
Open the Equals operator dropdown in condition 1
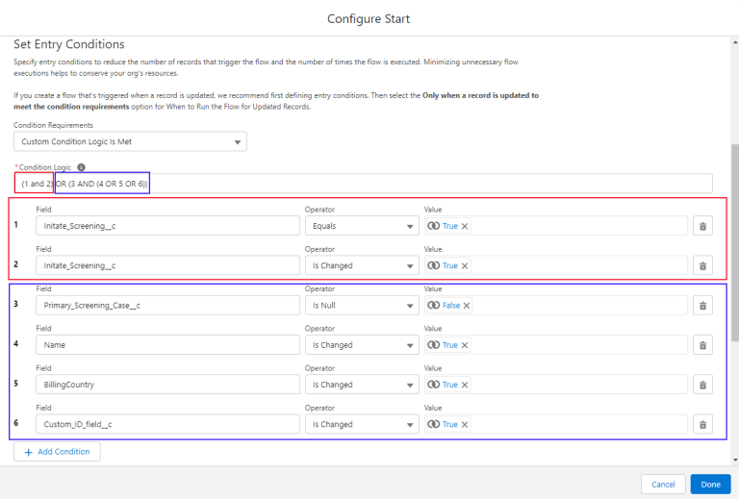(362, 226)
